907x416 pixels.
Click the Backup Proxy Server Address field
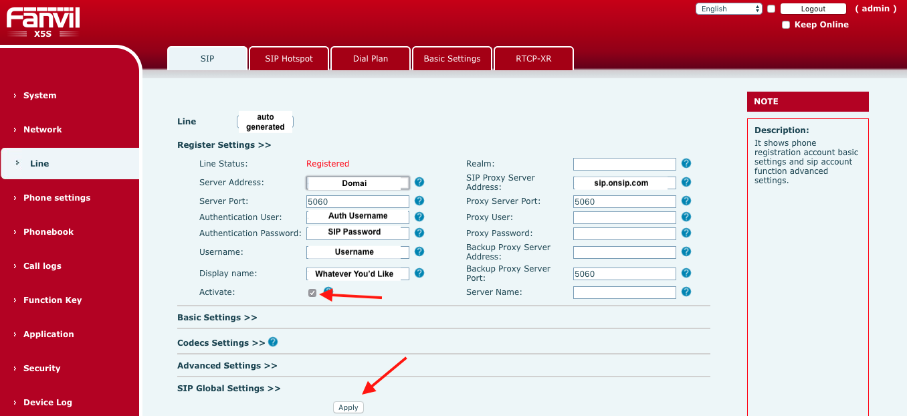(x=625, y=252)
